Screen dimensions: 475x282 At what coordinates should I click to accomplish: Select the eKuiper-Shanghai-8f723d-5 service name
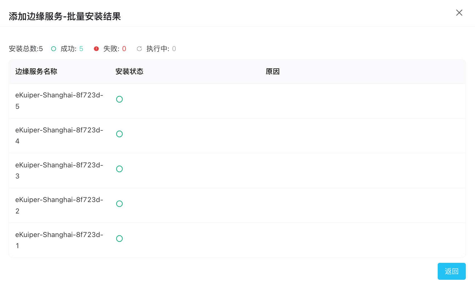59,95
